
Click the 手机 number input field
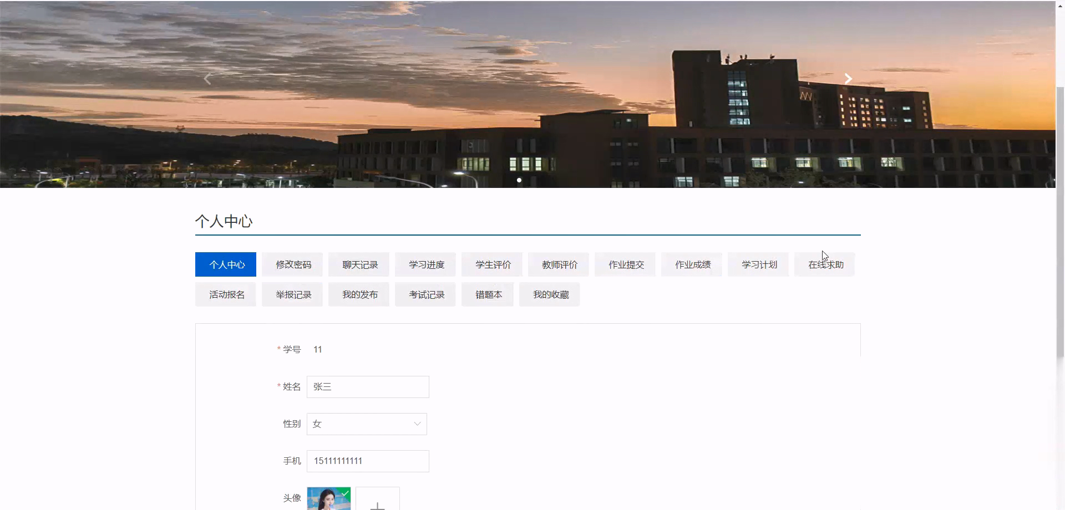pyautogui.click(x=368, y=461)
